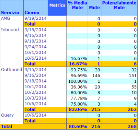Click the Outbound date 10/1/2014
138x130 pixels.
point(36,87)
